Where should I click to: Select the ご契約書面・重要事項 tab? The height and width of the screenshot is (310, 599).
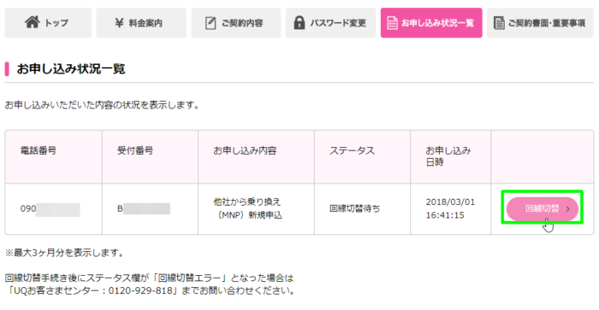(540, 23)
